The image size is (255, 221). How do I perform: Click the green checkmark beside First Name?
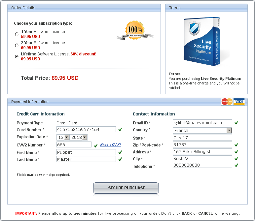[120, 152]
